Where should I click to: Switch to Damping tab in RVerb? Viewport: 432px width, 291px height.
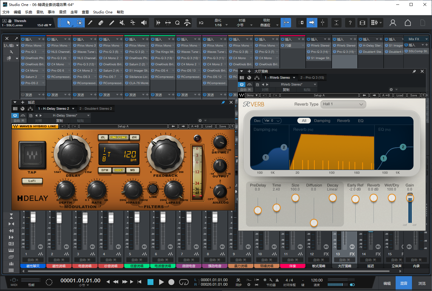[322, 121]
